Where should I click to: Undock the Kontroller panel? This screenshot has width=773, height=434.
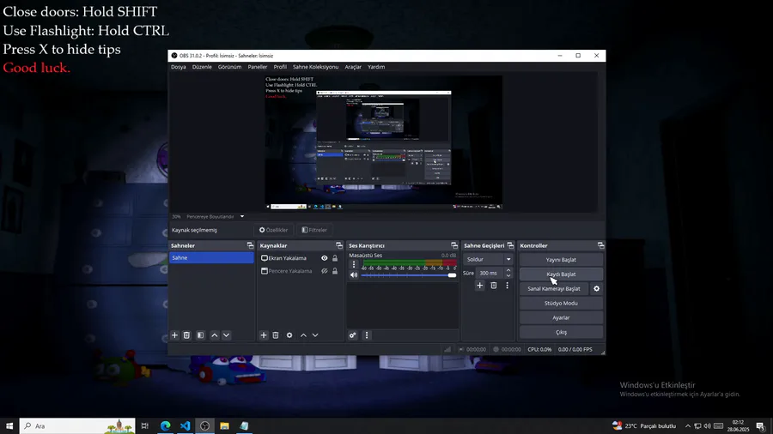point(600,245)
